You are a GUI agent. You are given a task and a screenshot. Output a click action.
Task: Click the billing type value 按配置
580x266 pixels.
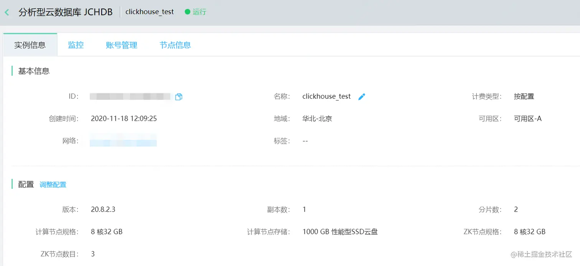pos(524,96)
